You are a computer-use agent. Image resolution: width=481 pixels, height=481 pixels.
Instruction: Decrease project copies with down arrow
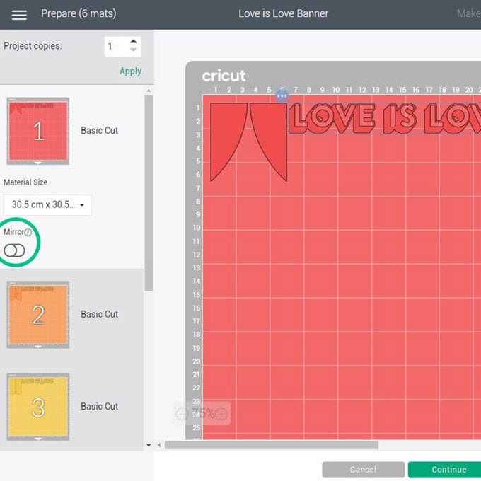click(x=133, y=50)
